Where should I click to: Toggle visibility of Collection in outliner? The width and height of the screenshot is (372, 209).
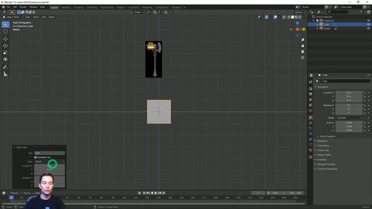click(369, 21)
